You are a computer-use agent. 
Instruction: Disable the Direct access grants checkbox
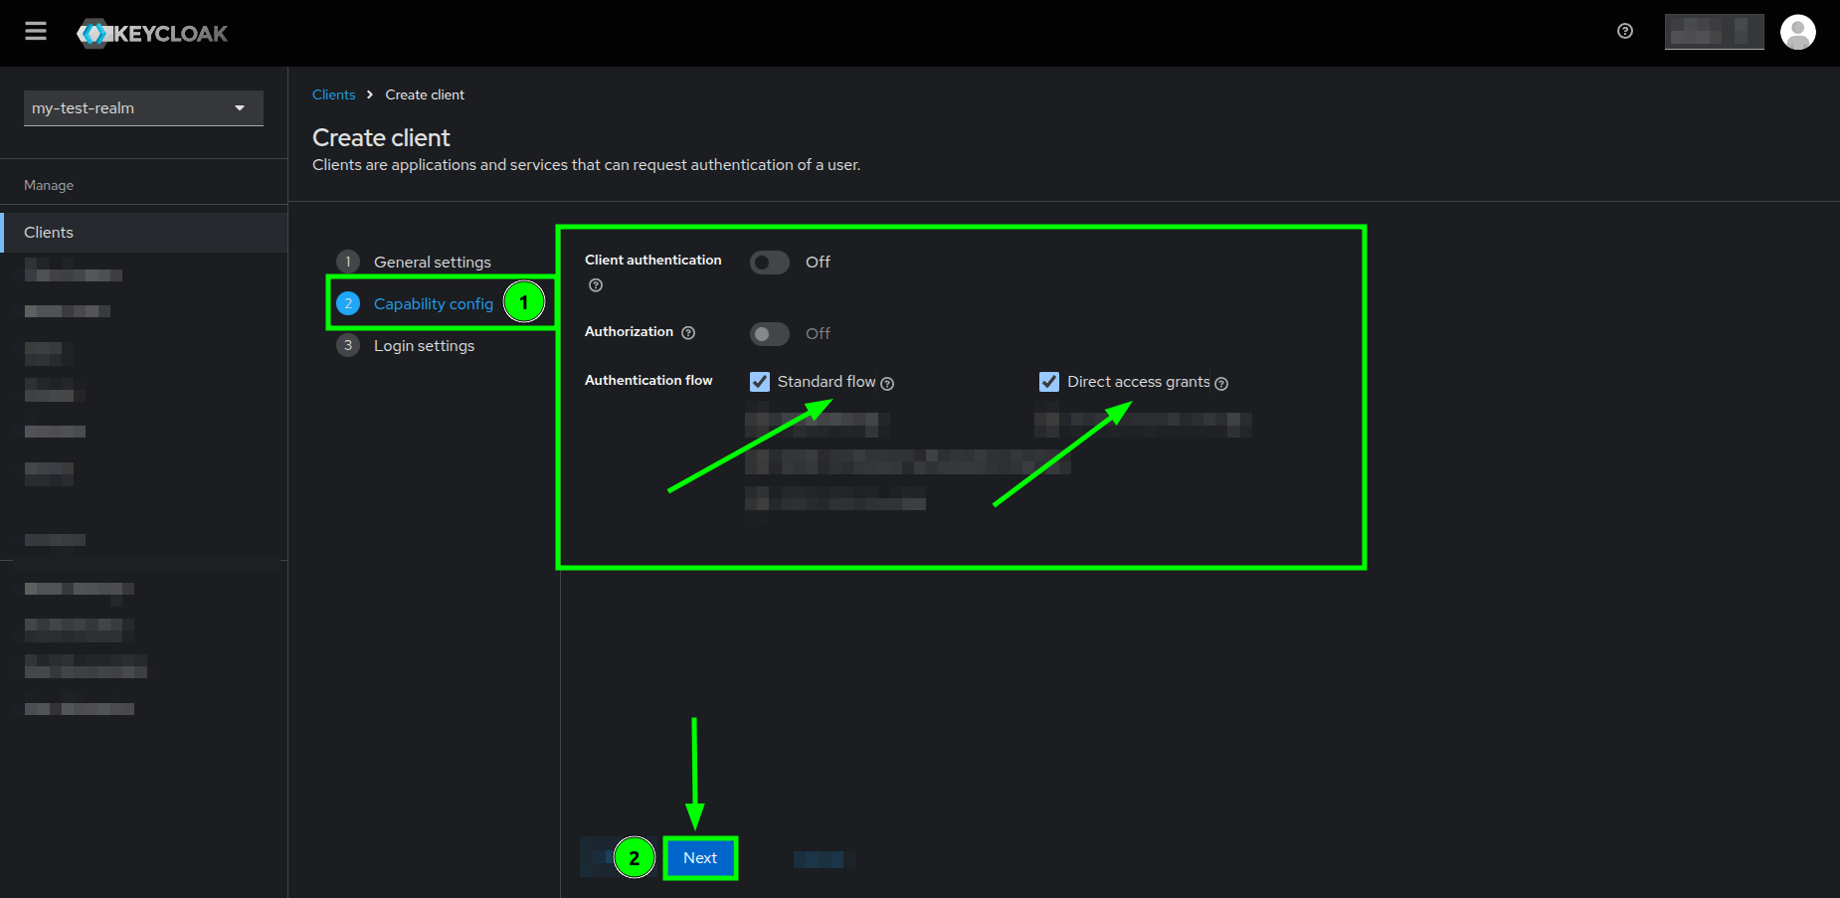(x=1049, y=381)
